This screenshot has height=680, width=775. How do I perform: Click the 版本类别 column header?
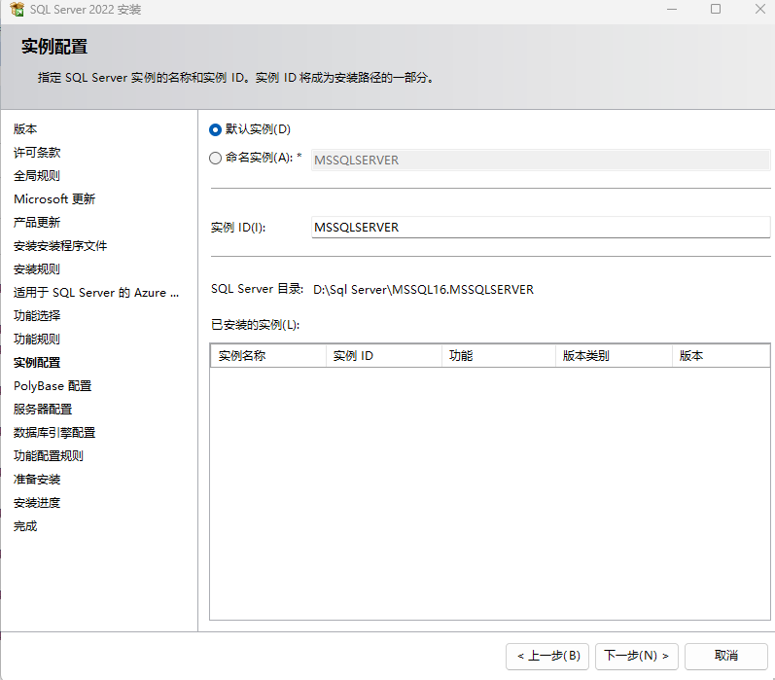coord(614,356)
